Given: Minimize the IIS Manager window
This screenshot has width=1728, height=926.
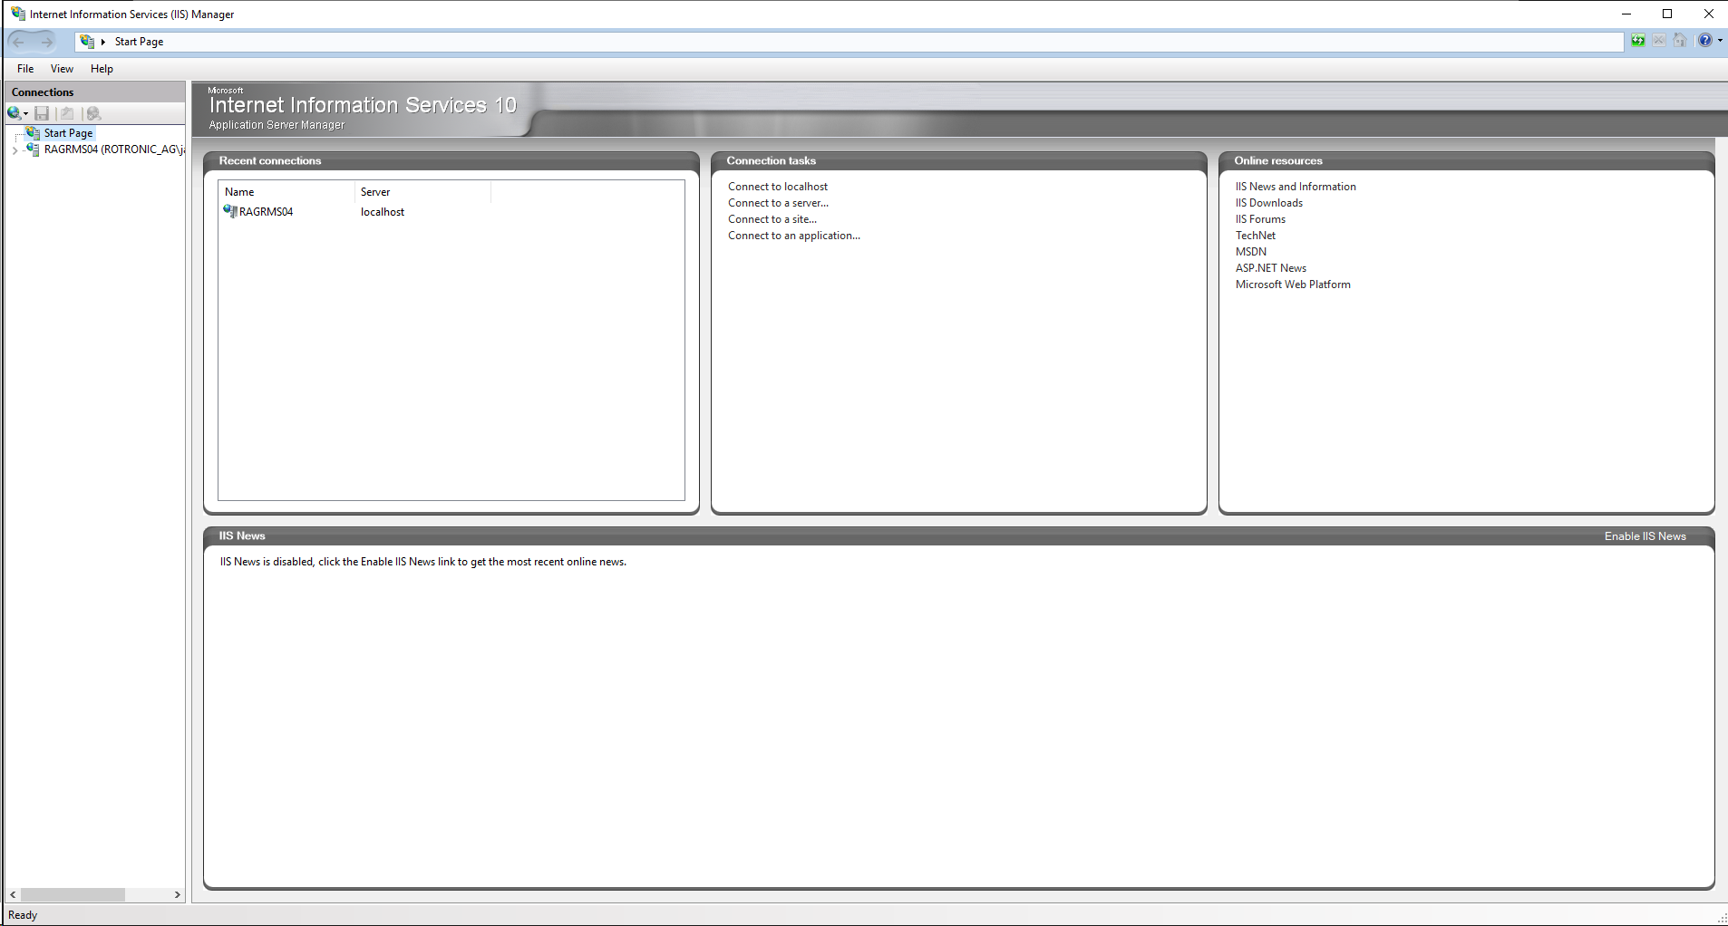Looking at the screenshot, I should click(x=1626, y=14).
